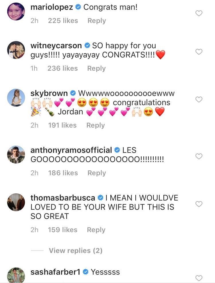Screen dimensions: 215x283
Task: Like witneycarson's comment with the heart
Action: tap(199, 52)
